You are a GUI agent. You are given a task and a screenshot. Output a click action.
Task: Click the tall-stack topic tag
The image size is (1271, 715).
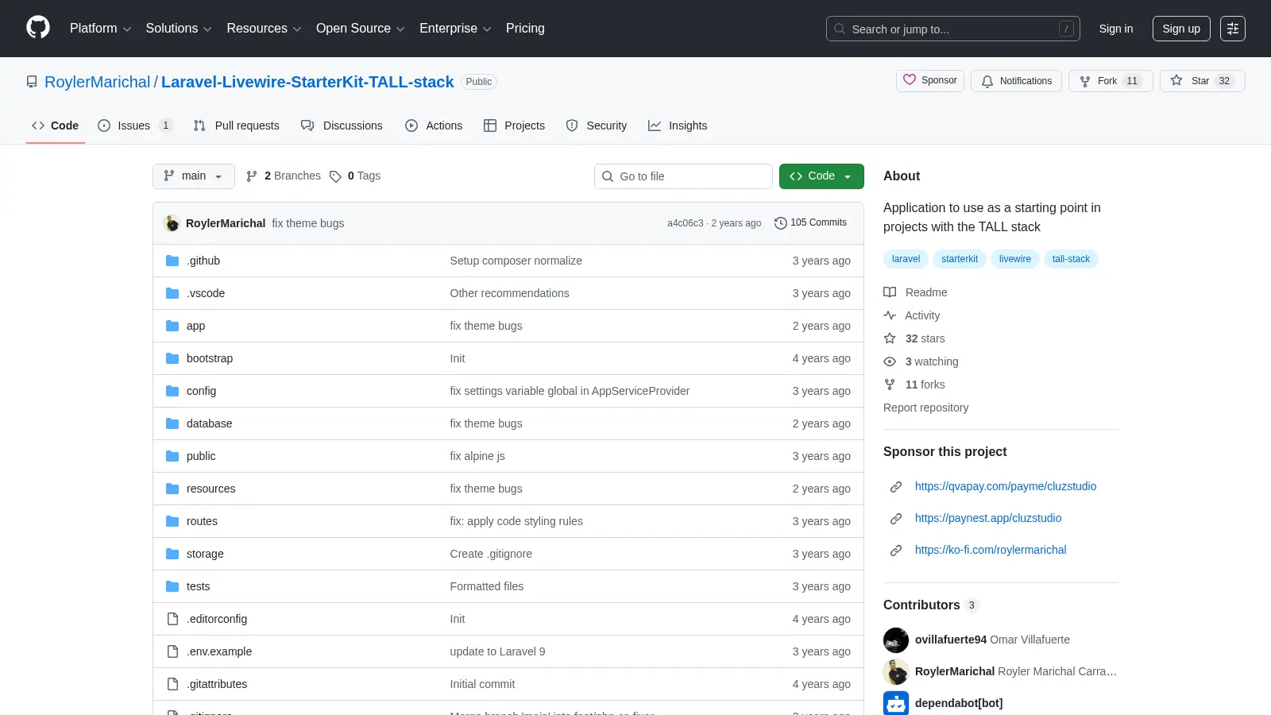(x=1071, y=259)
